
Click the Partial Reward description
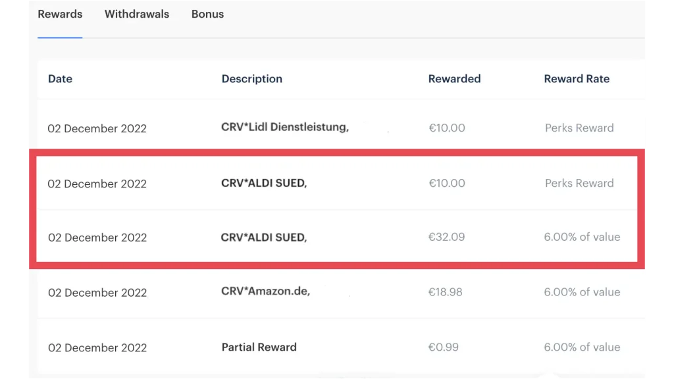coord(259,347)
